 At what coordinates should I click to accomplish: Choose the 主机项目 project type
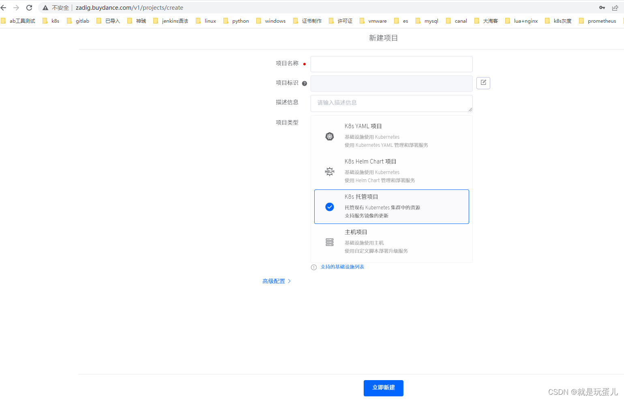click(391, 241)
